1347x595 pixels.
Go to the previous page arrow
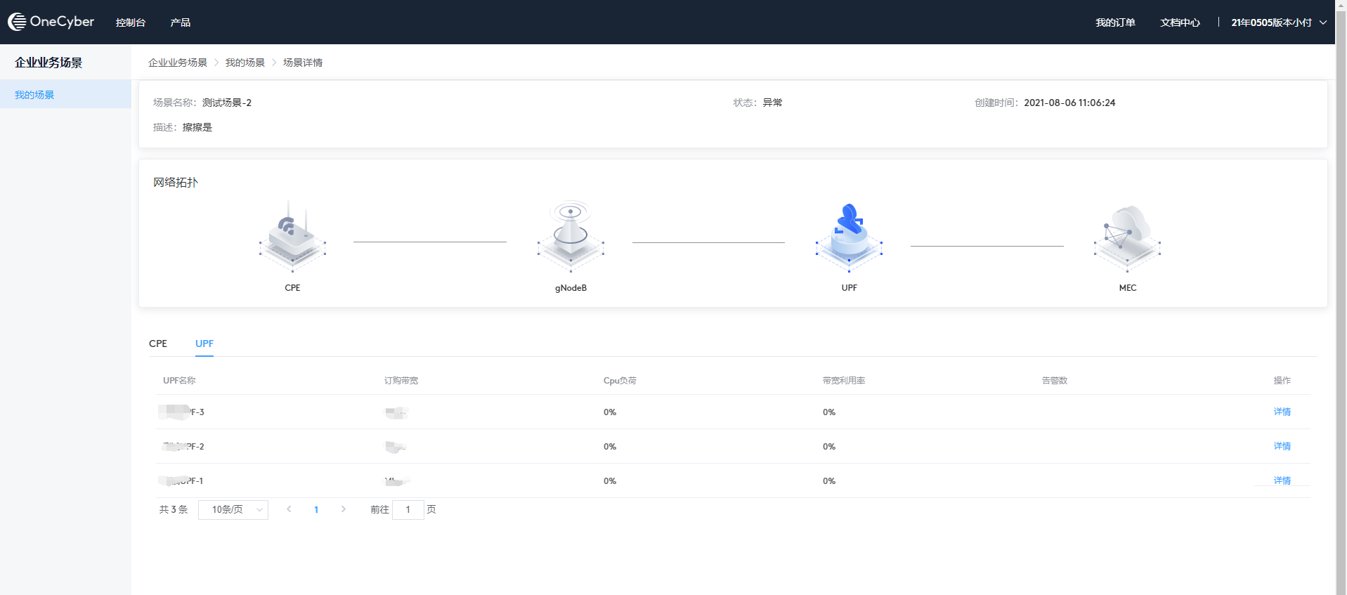coord(289,509)
